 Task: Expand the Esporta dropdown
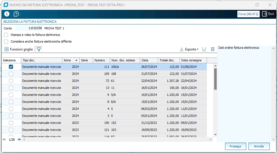(x=189, y=49)
